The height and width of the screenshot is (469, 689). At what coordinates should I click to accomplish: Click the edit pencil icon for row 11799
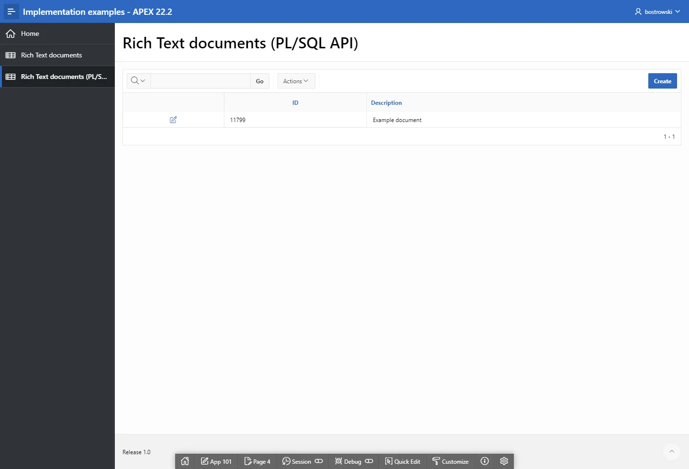[x=173, y=120]
